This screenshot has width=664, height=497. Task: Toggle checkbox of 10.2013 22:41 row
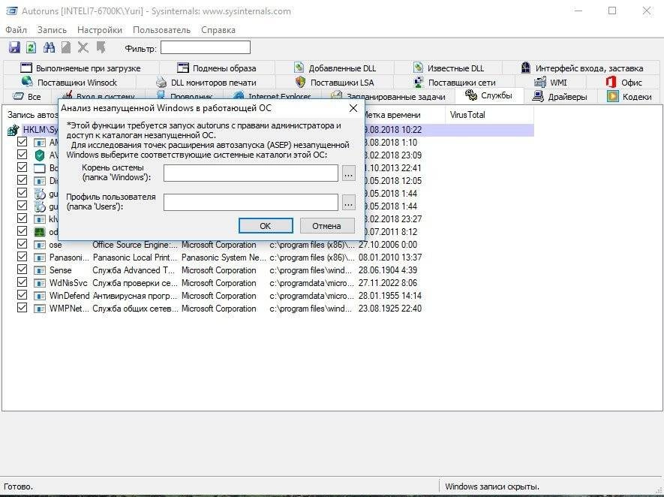(22, 167)
